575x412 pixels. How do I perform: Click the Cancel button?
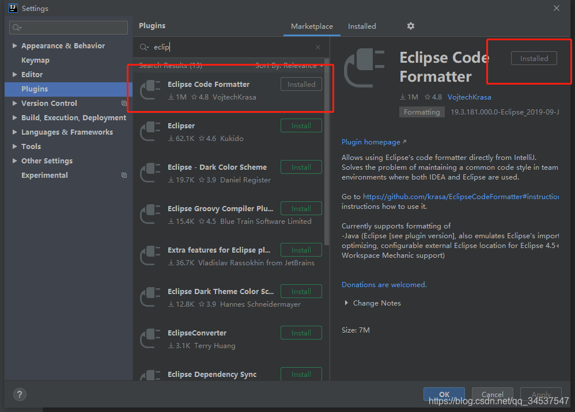click(492, 394)
